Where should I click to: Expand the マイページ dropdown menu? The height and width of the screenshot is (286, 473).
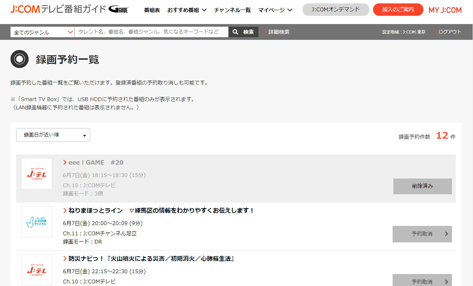point(275,10)
